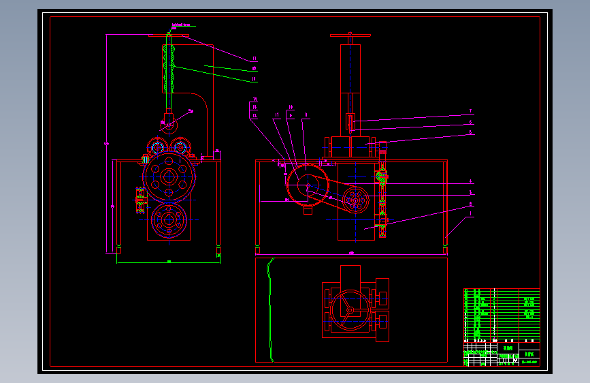
Task: Click part balloon number 6 label
Action: point(470,122)
